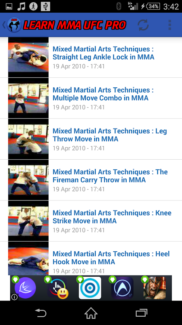
Task: Open the smiley keyboard app ad icon
Action: tap(58, 288)
